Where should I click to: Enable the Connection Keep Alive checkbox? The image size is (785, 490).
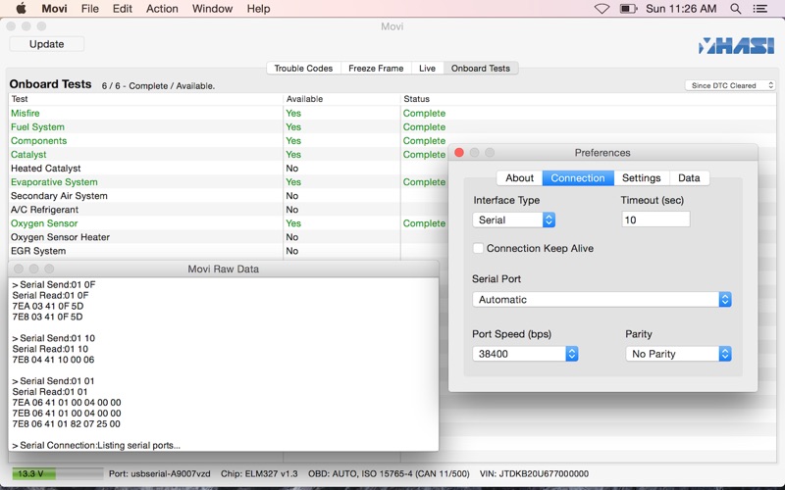[478, 248]
